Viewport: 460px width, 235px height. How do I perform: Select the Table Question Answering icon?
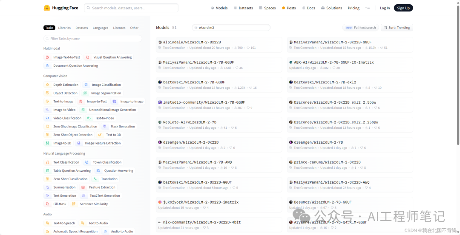click(x=48, y=170)
